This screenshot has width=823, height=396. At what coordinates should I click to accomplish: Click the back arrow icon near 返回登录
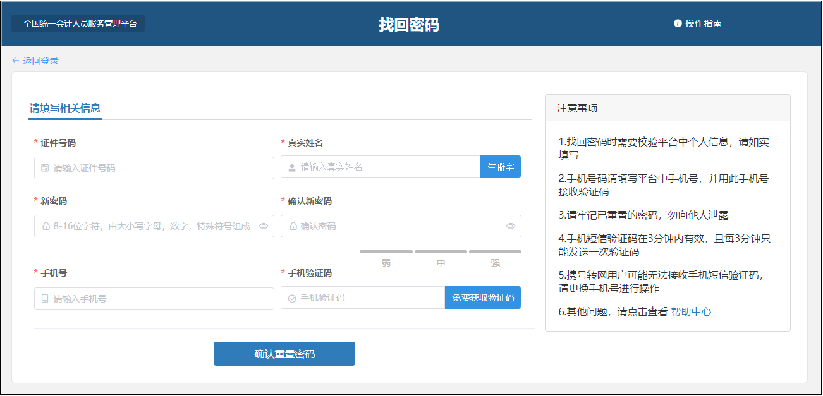[16, 61]
